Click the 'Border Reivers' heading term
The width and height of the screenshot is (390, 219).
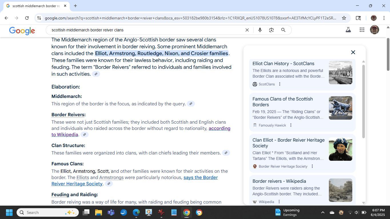coord(68,114)
